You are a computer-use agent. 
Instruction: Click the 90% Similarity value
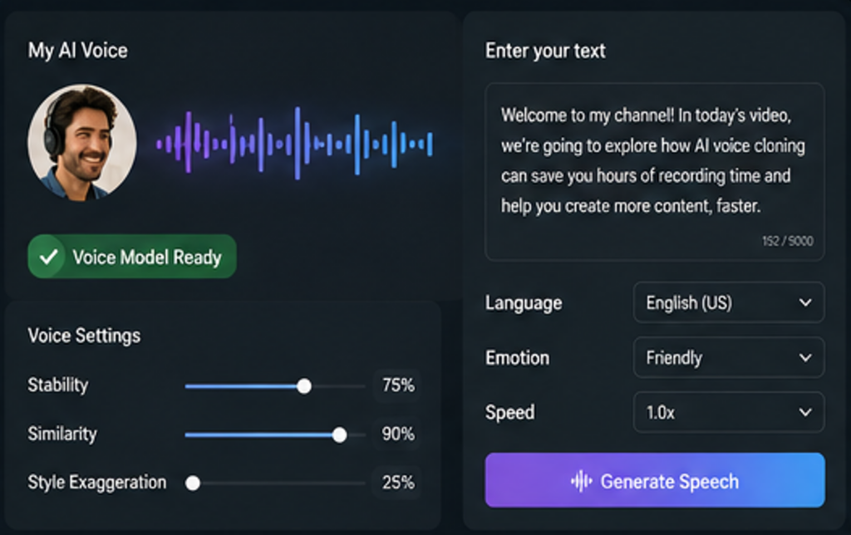[398, 434]
